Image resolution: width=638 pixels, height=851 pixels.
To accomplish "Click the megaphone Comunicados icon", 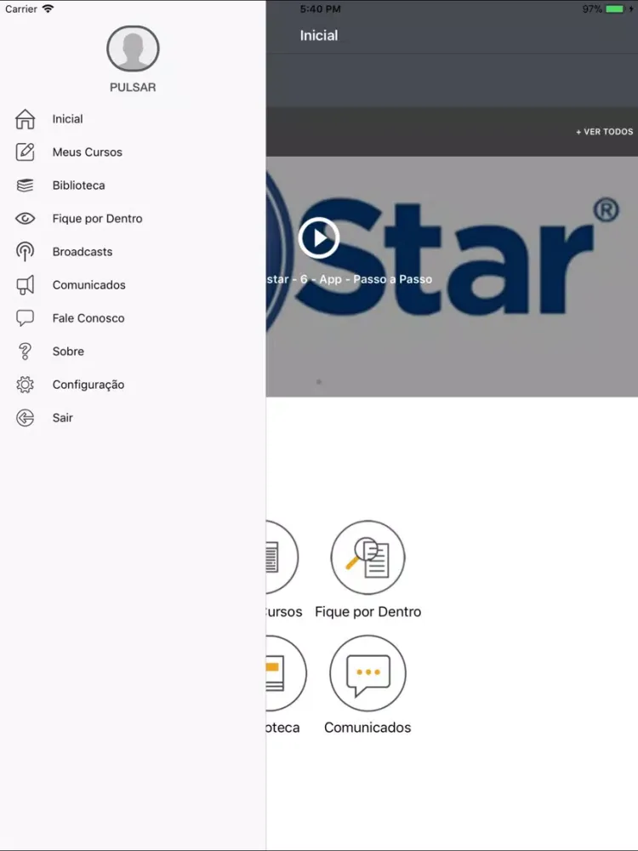I will 25,285.
